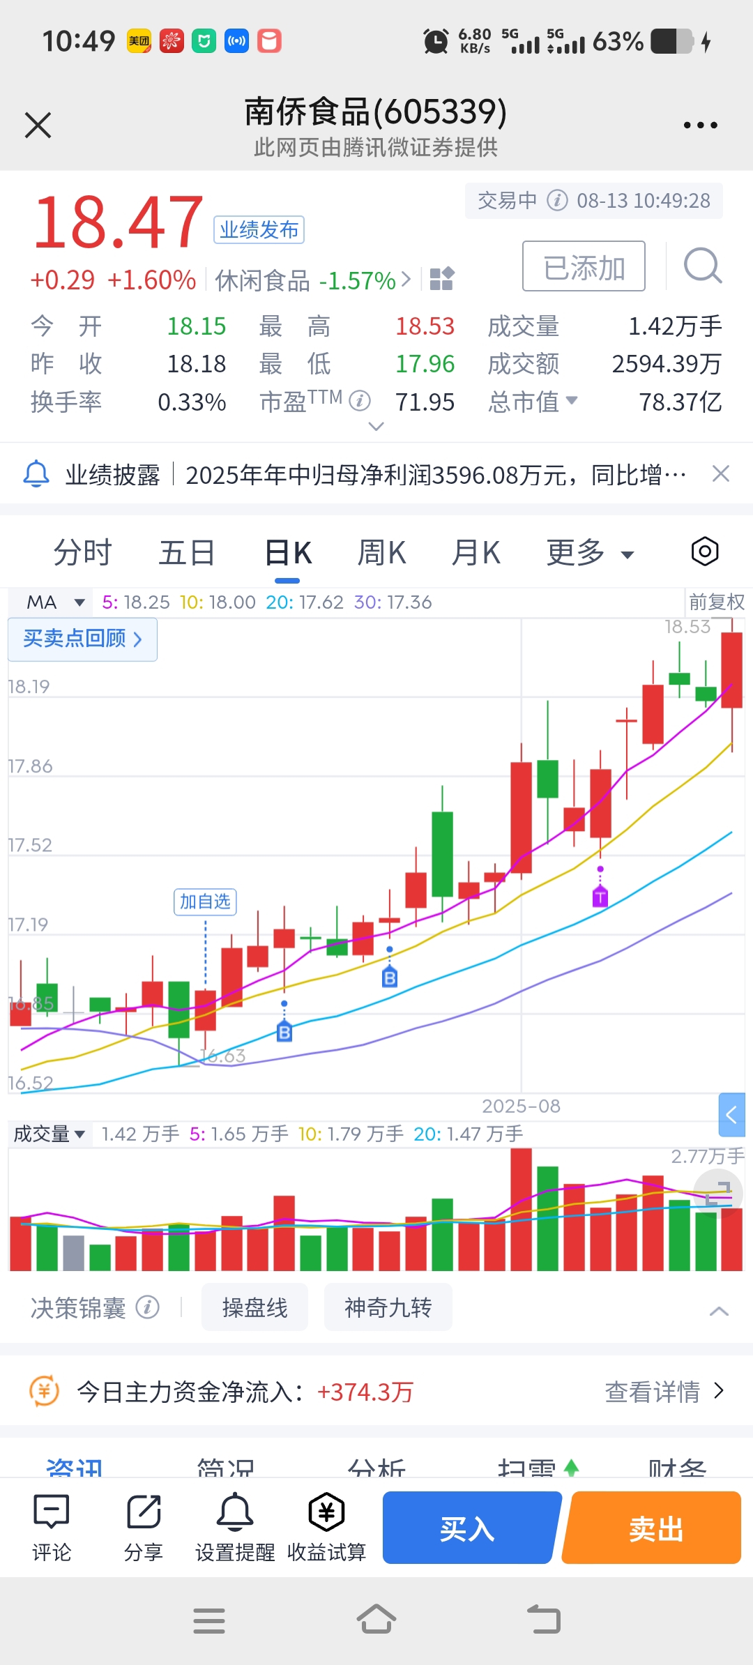This screenshot has height=1665, width=753.
Task: Open 查看详情 capital flow details
Action: tap(664, 1392)
